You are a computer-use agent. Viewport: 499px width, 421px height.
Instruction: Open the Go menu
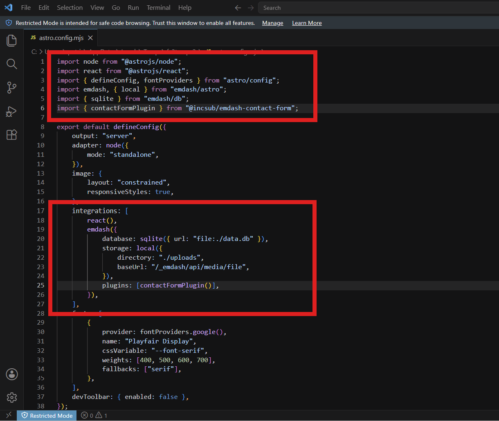tap(116, 8)
